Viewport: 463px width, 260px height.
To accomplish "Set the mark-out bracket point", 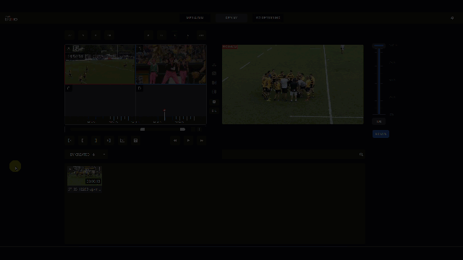I will pyautogui.click(x=95, y=141).
